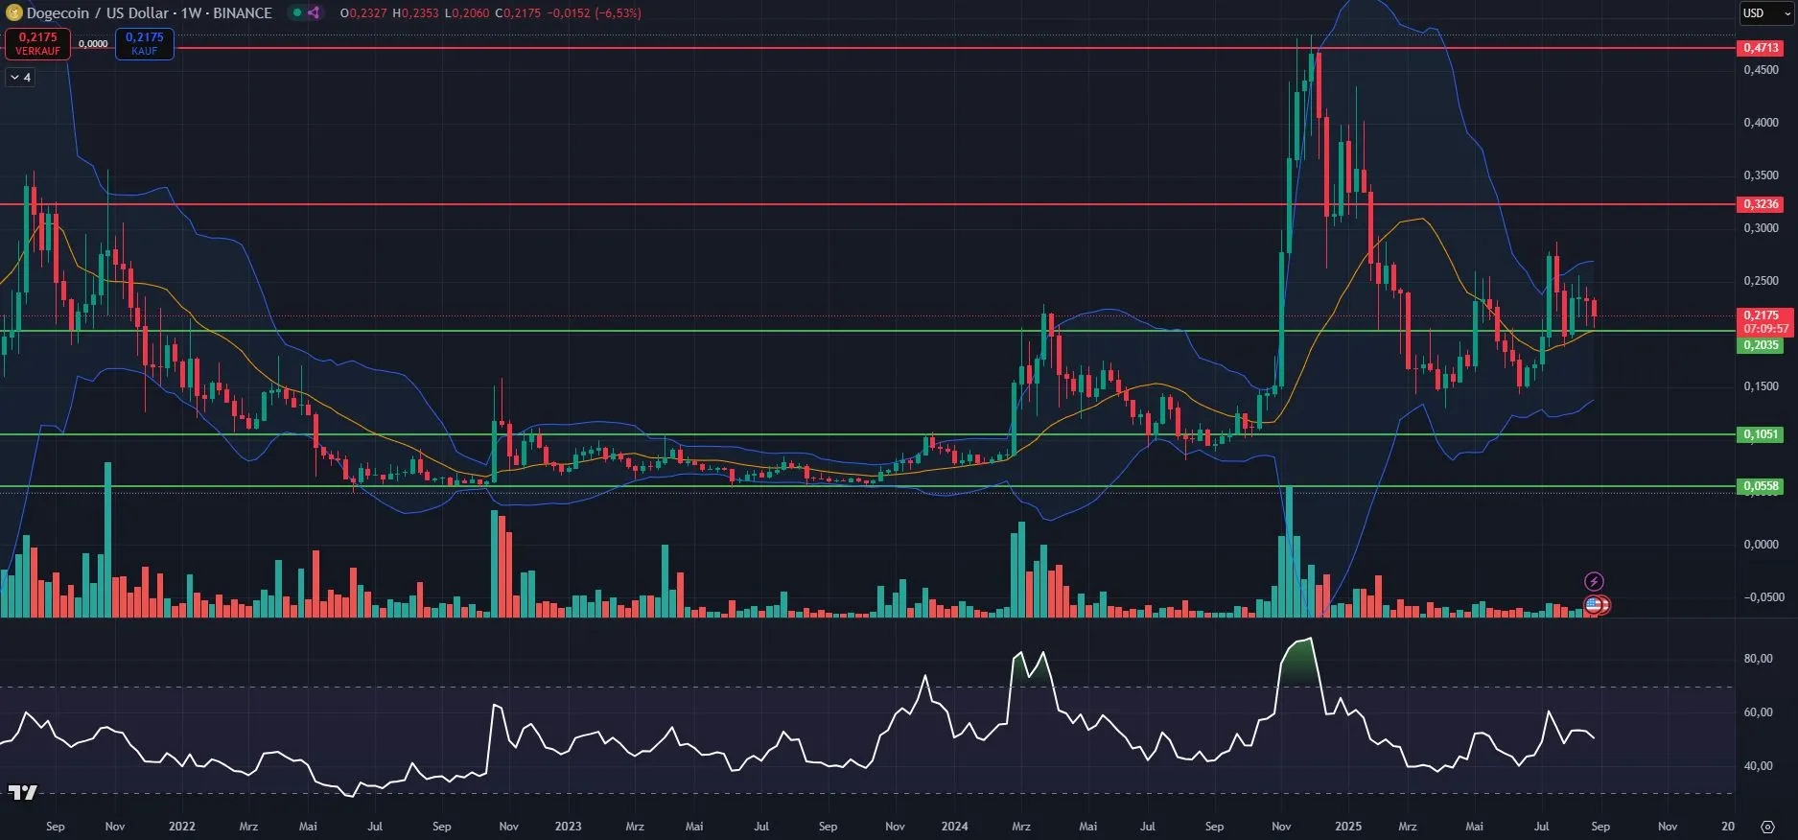Click the 0,2175 KAUF buy button
Image resolution: width=1798 pixels, height=840 pixels.
[145, 43]
